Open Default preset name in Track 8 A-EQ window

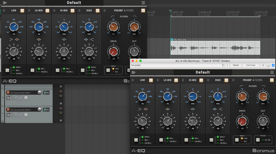click(203, 72)
